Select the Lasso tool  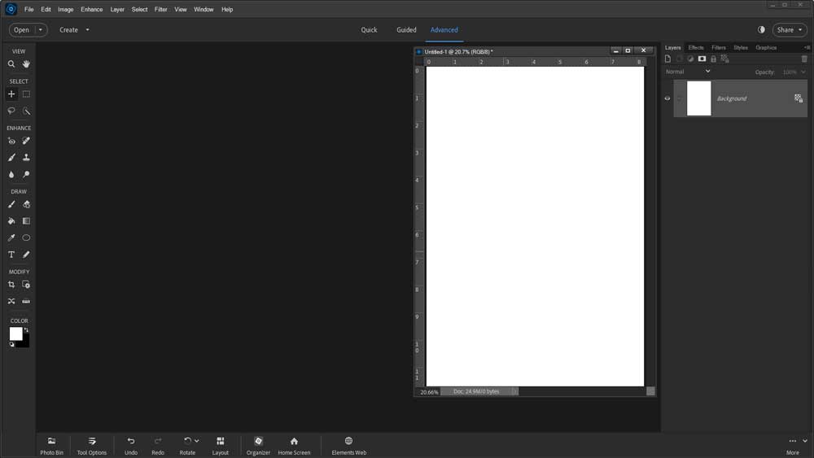point(11,111)
